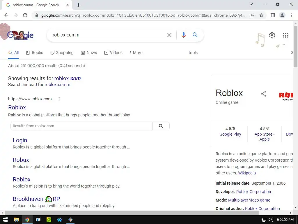Click the padlock site info icon
The height and width of the screenshot is (224, 298).
tap(37, 15)
